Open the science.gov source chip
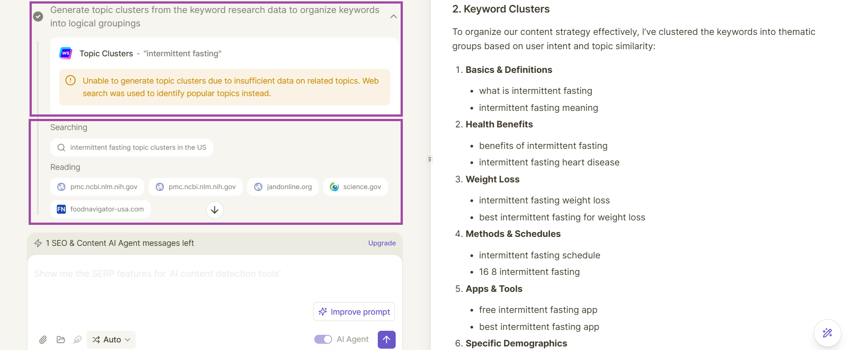Viewport: 850px width, 350px height. [x=355, y=187]
